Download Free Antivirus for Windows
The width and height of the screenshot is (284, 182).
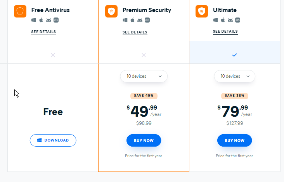coord(53,140)
